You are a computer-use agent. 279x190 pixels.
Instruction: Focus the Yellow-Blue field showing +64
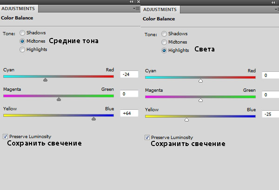(x=129, y=113)
